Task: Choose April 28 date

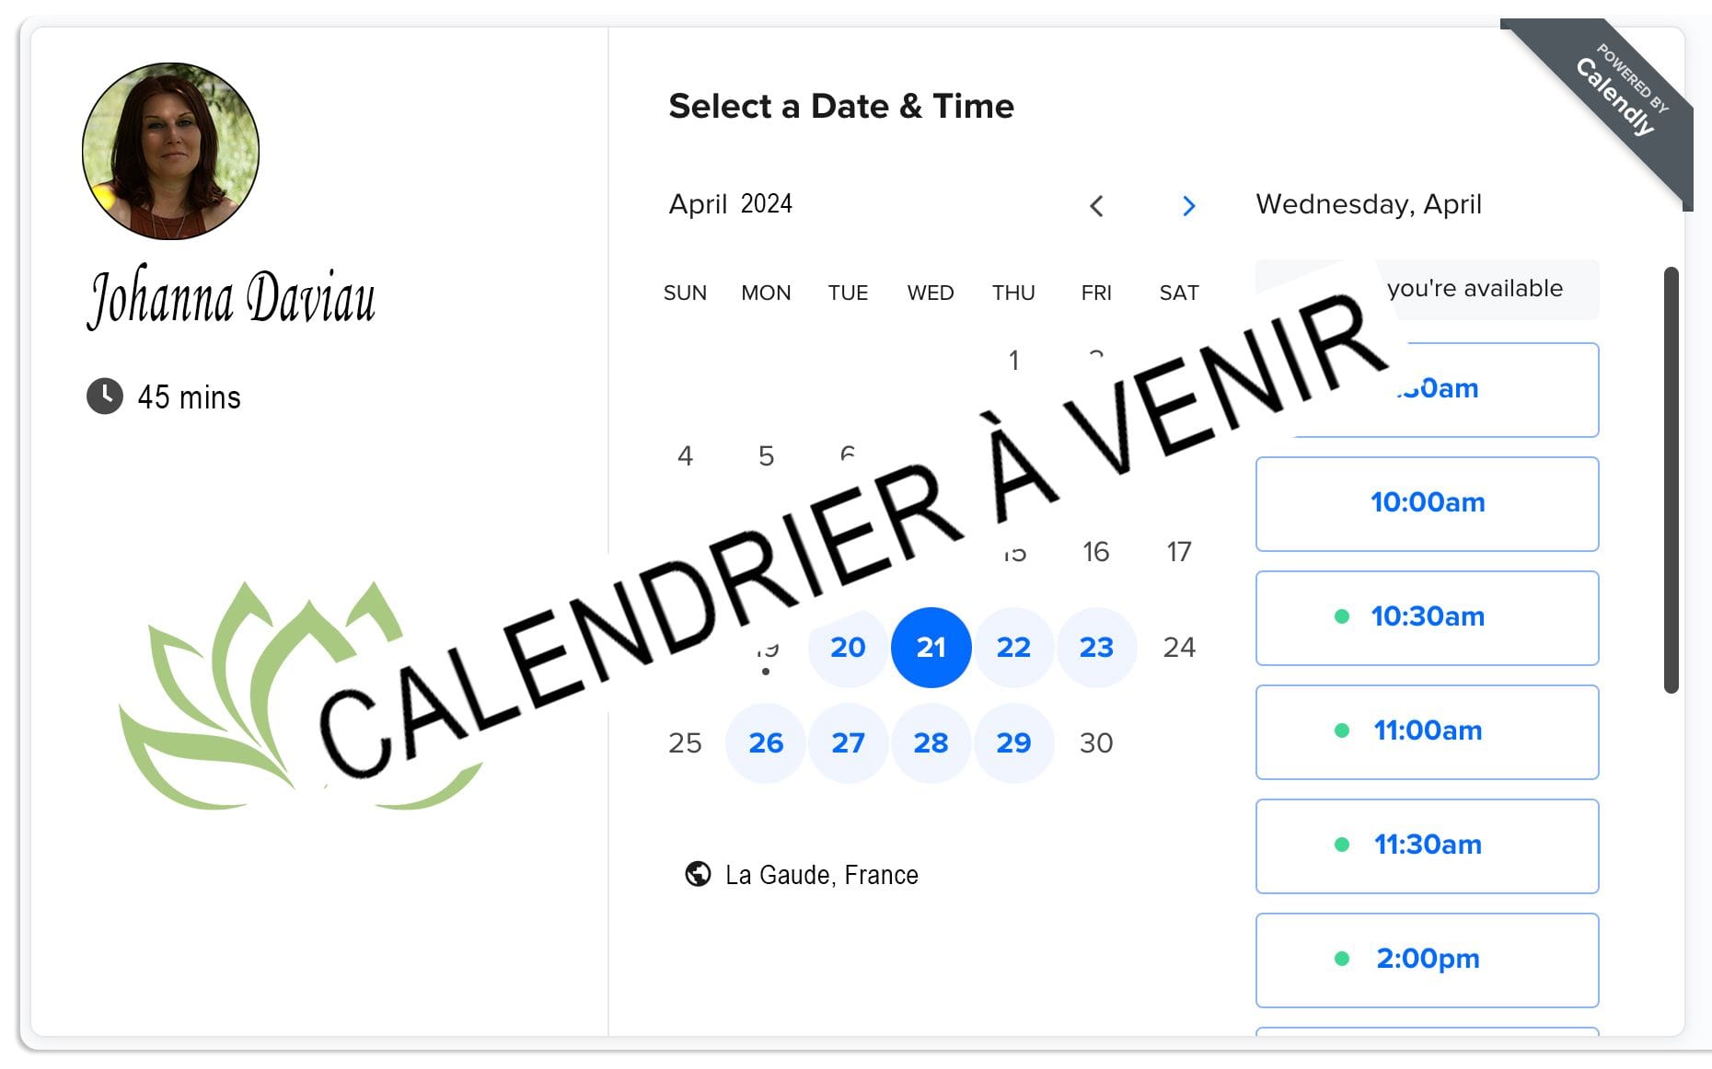Action: [x=931, y=743]
